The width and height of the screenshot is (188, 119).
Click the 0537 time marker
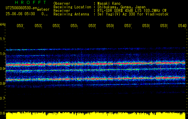[128, 26]
